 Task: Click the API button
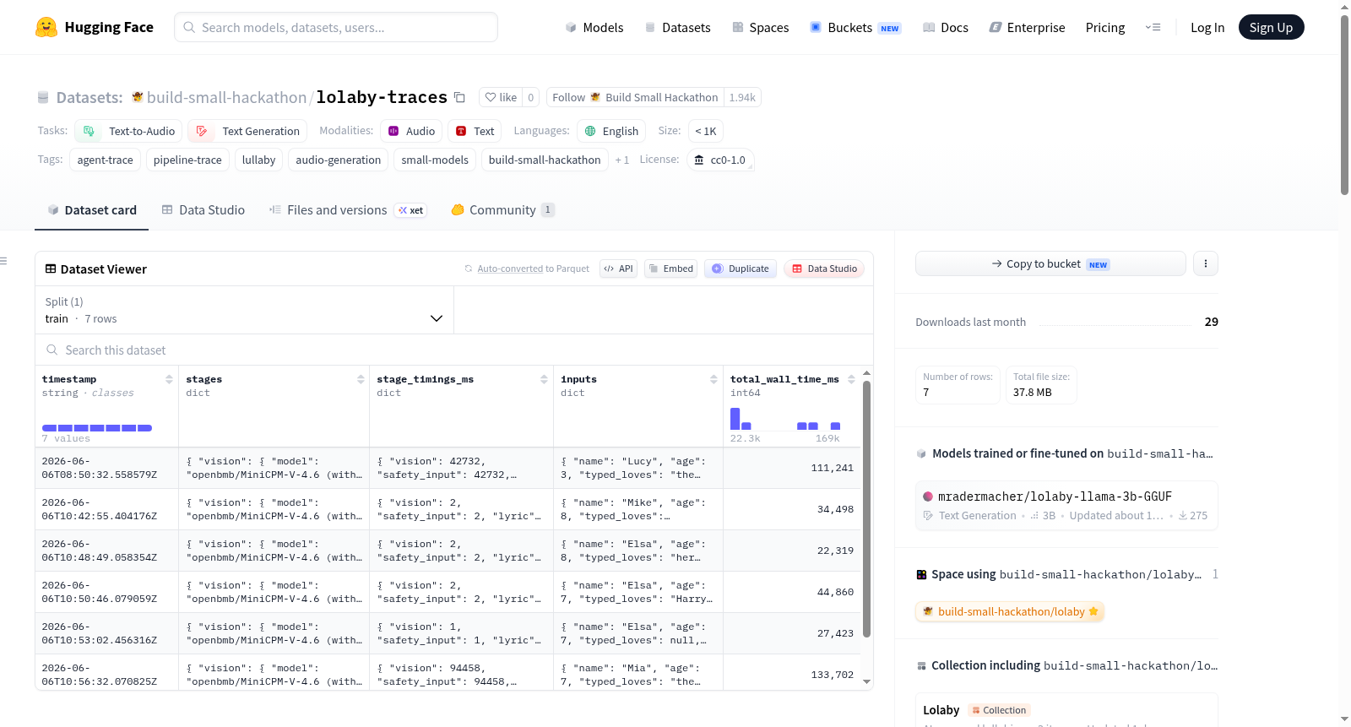tap(618, 269)
